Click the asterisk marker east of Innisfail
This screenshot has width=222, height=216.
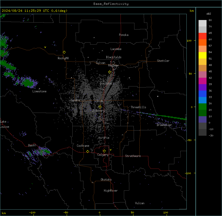pos(129,78)
